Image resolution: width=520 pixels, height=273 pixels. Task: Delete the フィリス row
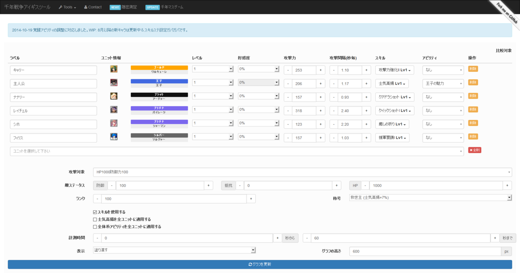[x=473, y=136]
